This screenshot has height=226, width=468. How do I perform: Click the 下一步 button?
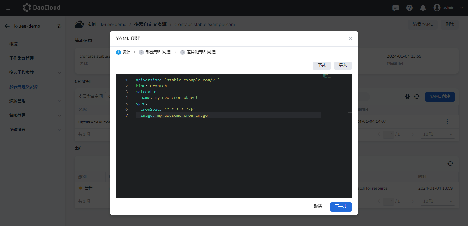[x=341, y=207]
